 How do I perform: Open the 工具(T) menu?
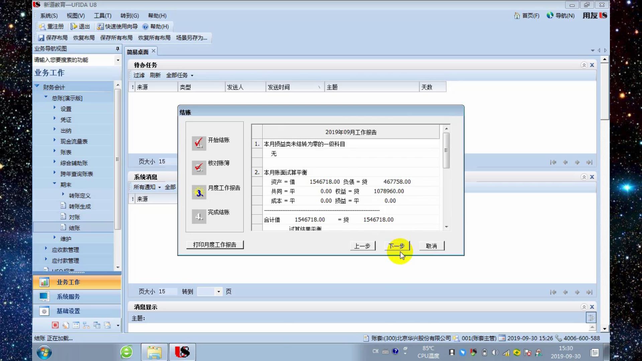pyautogui.click(x=102, y=16)
